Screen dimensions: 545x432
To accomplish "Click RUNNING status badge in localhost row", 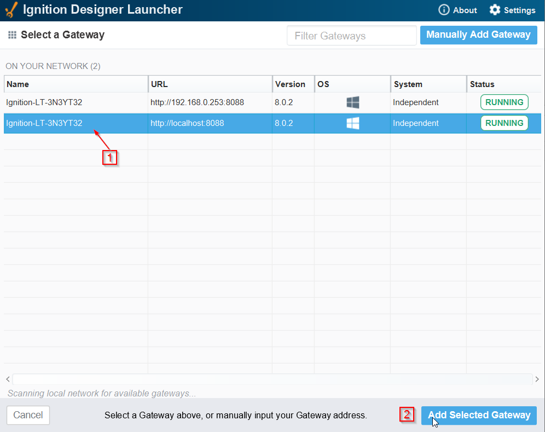I will click(x=505, y=123).
